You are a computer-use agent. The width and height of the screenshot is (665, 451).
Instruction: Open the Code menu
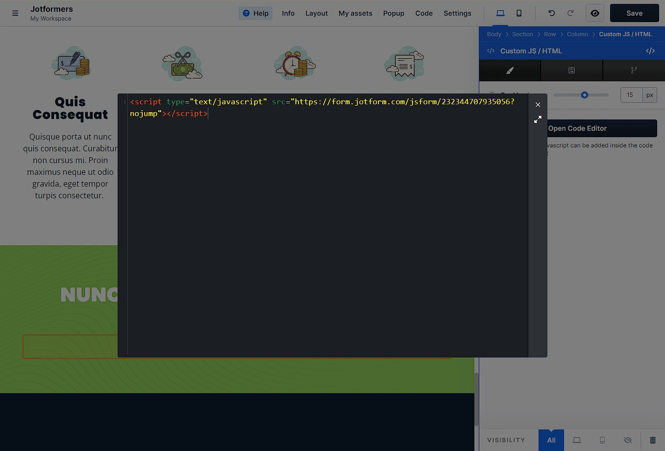[424, 13]
